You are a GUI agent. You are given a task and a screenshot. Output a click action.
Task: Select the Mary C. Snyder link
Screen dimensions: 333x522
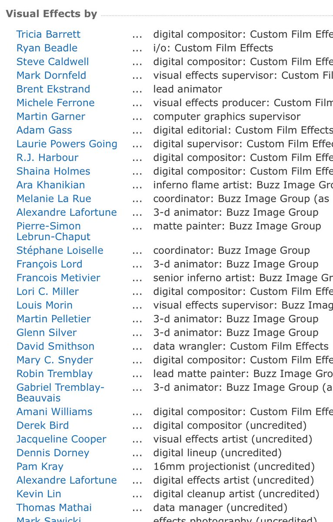[55, 360]
